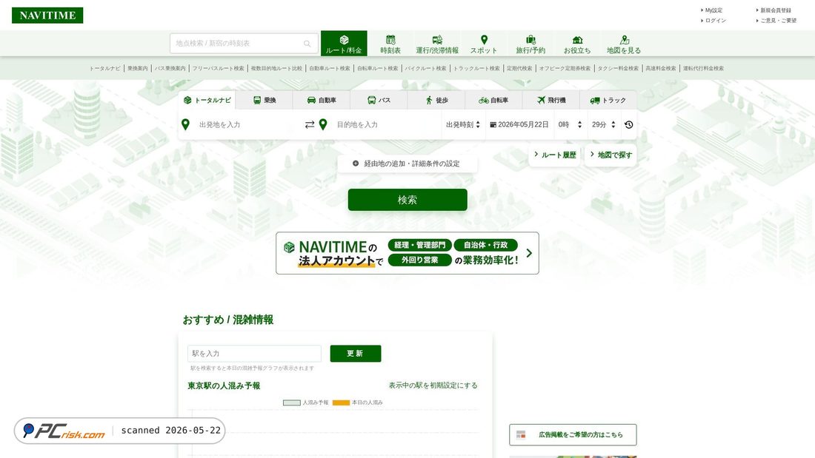Click the orange 本日の人混み legend swatch
This screenshot has height=458, width=815.
341,403
